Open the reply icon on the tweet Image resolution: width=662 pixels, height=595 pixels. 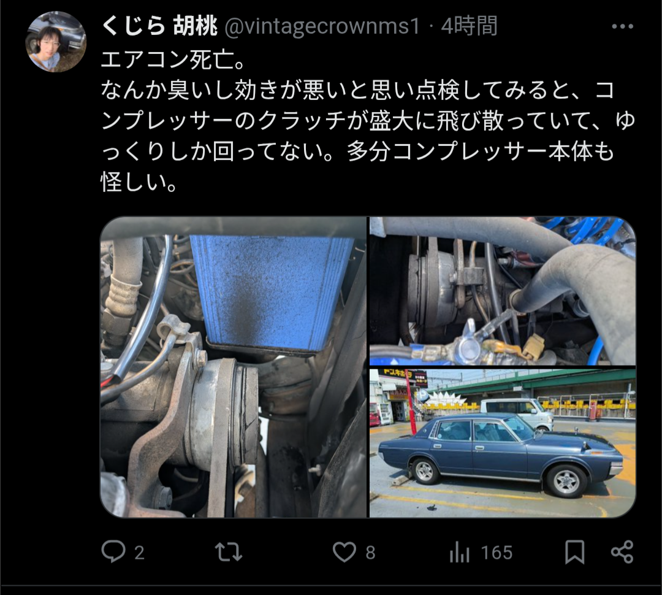[113, 551]
